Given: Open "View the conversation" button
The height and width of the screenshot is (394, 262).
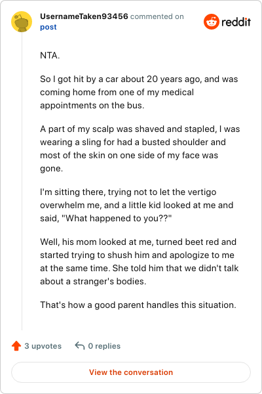Looking at the screenshot, I should point(131,372).
